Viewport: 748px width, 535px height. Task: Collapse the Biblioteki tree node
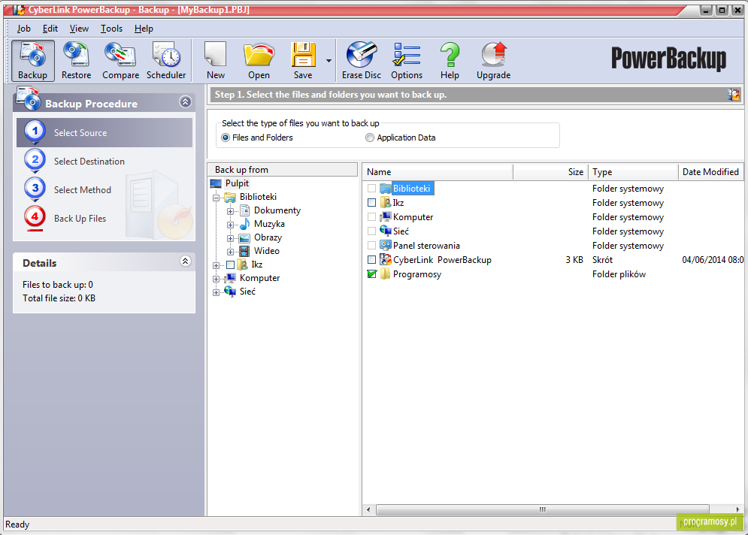pos(216,198)
